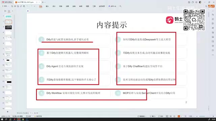Image resolution: width=216 pixels, height=121 pixels.
Task: Click the save icon in quick toolbar
Action: coord(18,6)
